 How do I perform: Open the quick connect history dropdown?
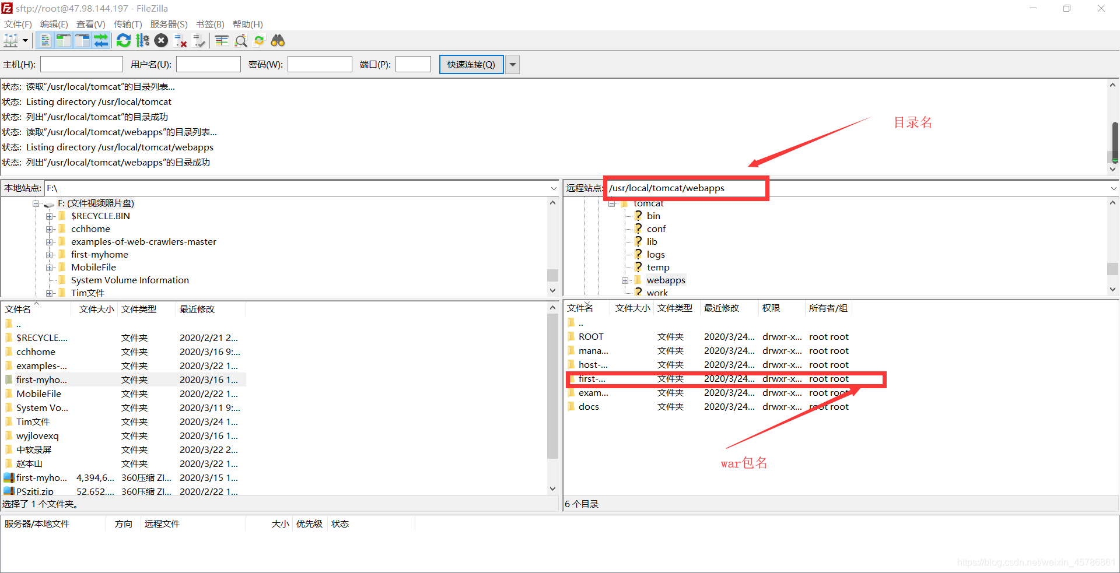tap(513, 64)
